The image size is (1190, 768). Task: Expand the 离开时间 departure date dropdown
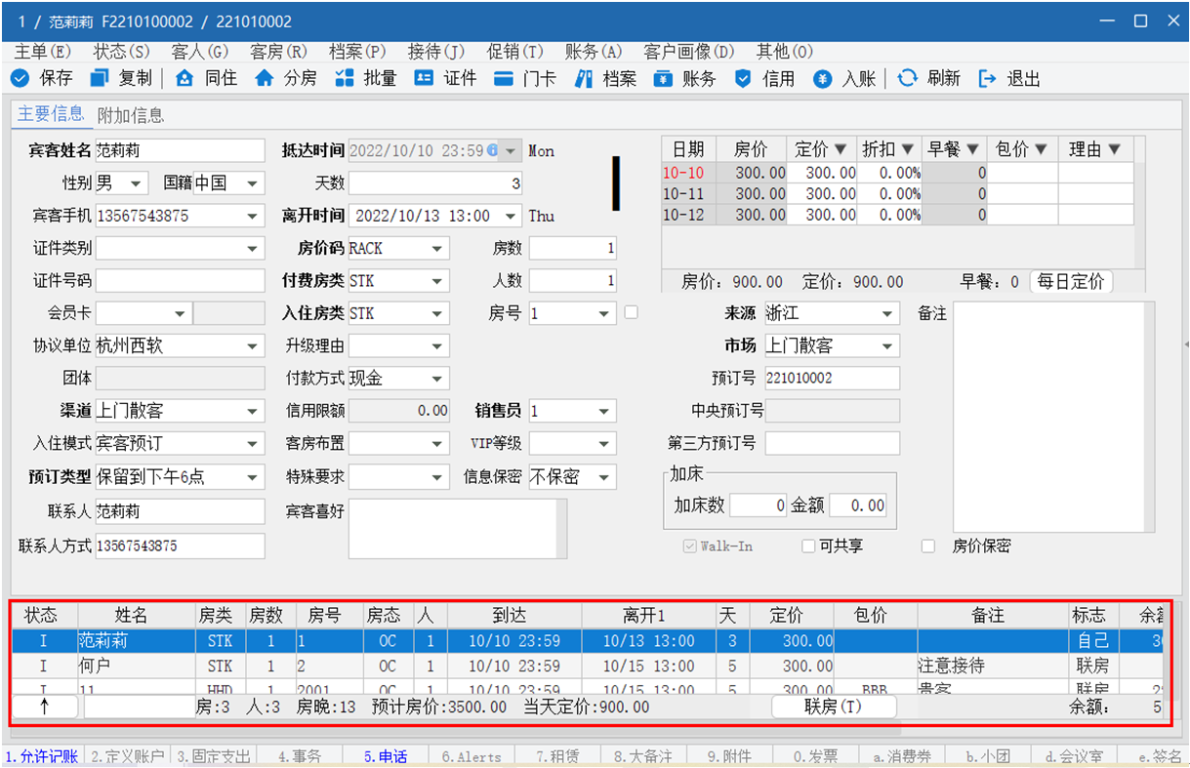tap(512, 216)
